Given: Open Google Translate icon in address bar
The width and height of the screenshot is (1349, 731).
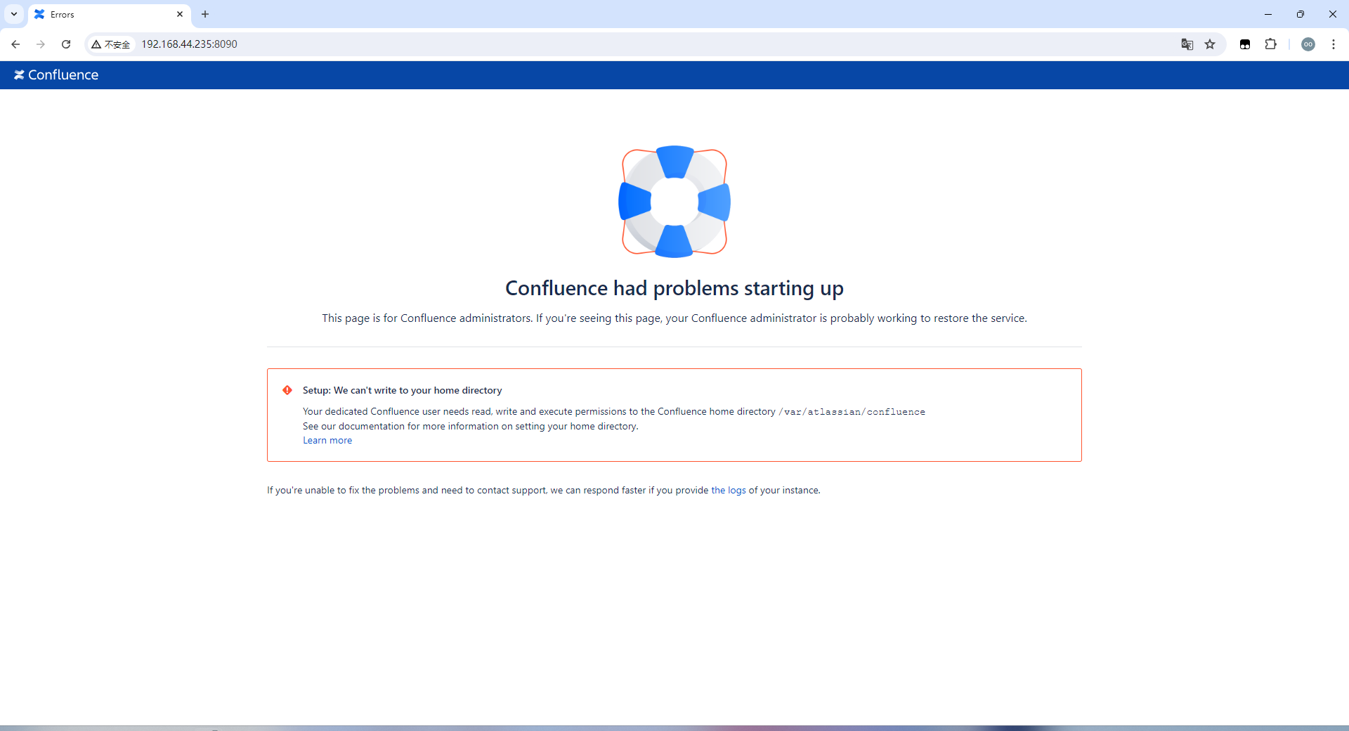Looking at the screenshot, I should [x=1187, y=44].
